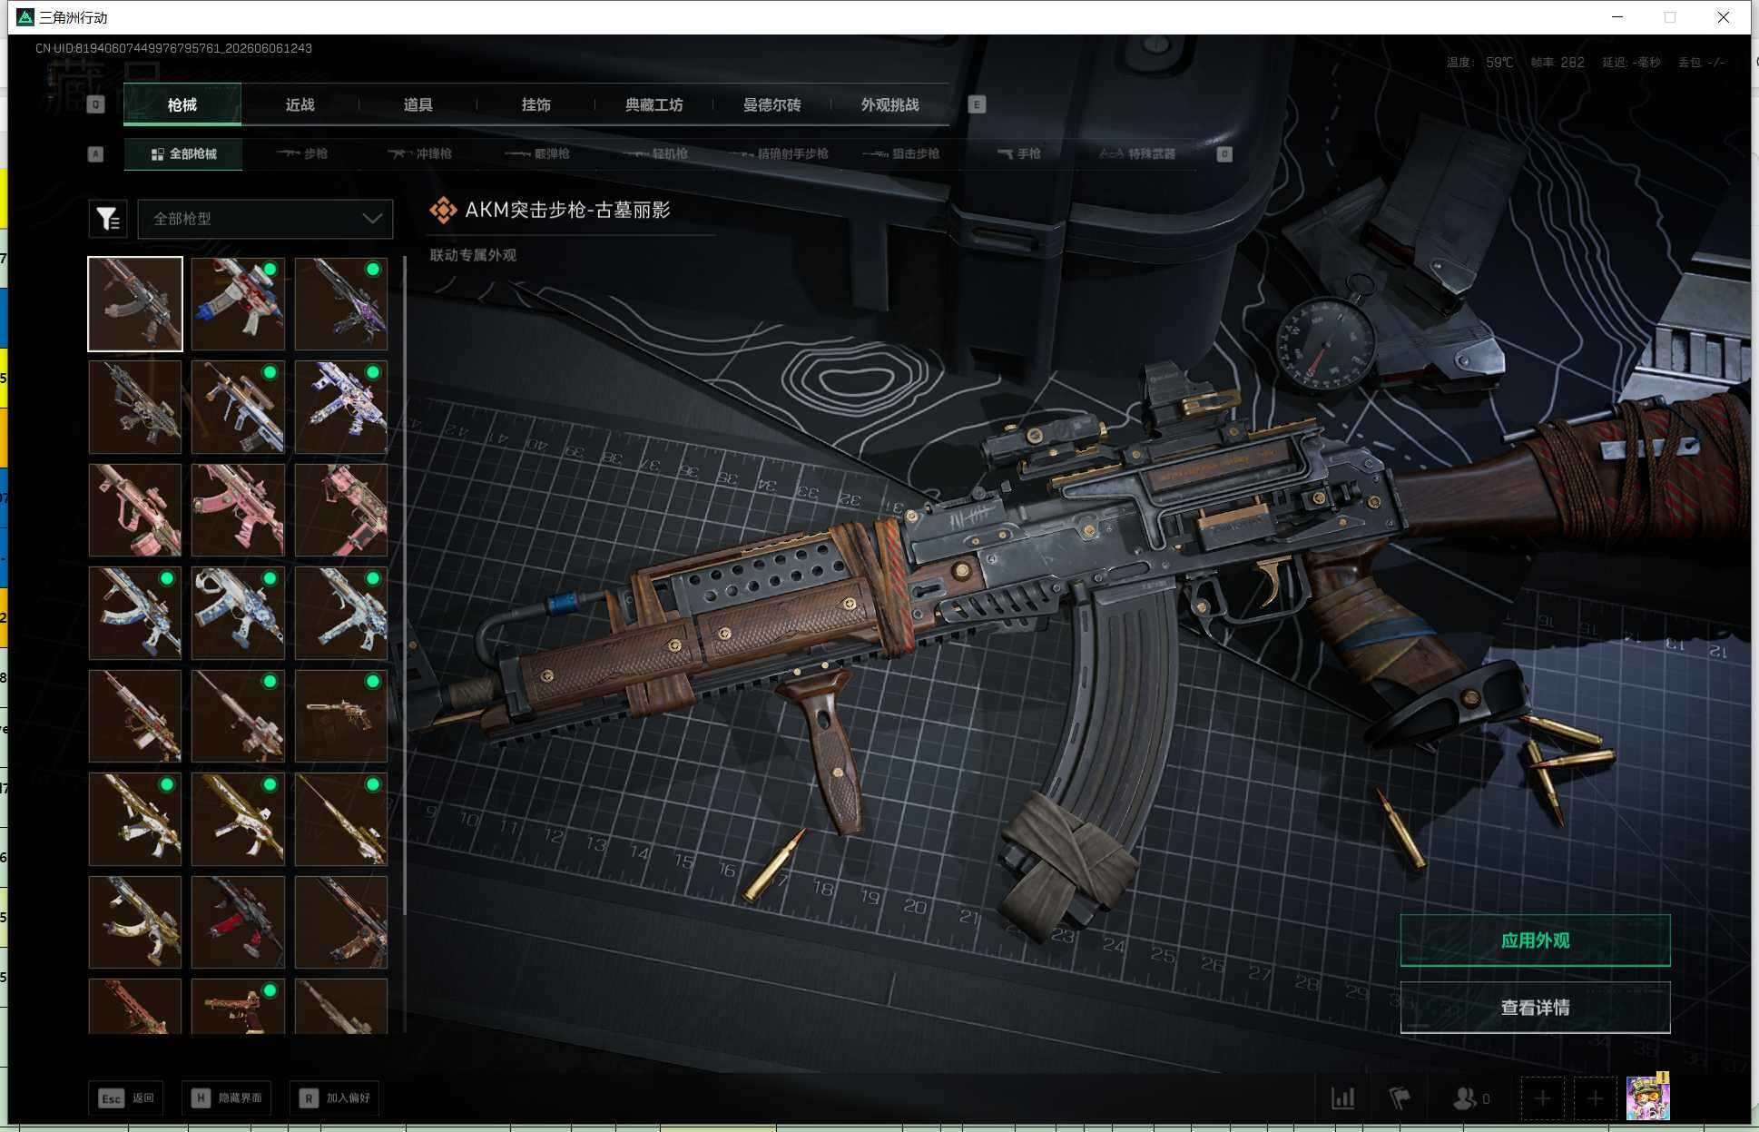Screen dimensions: 1759x1132
Task: Select the gold and blue gun thumbnail, second row
Action: [238, 407]
